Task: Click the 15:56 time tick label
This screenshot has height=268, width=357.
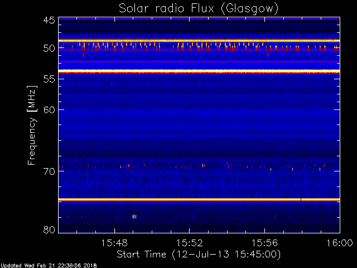Action: pos(264,243)
